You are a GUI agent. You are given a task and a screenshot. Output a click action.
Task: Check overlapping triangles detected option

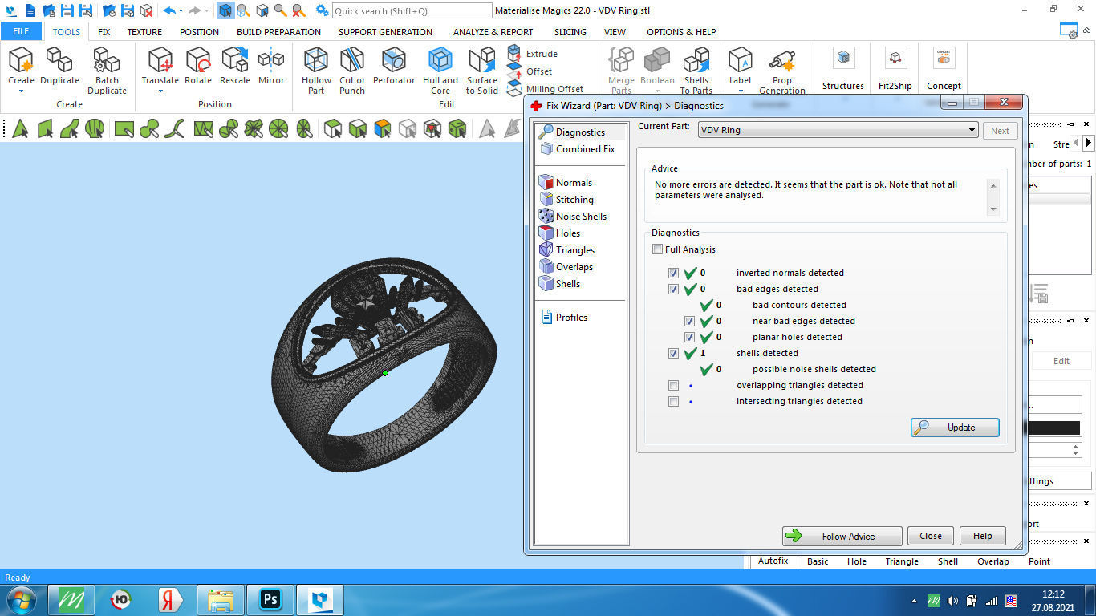tap(673, 385)
